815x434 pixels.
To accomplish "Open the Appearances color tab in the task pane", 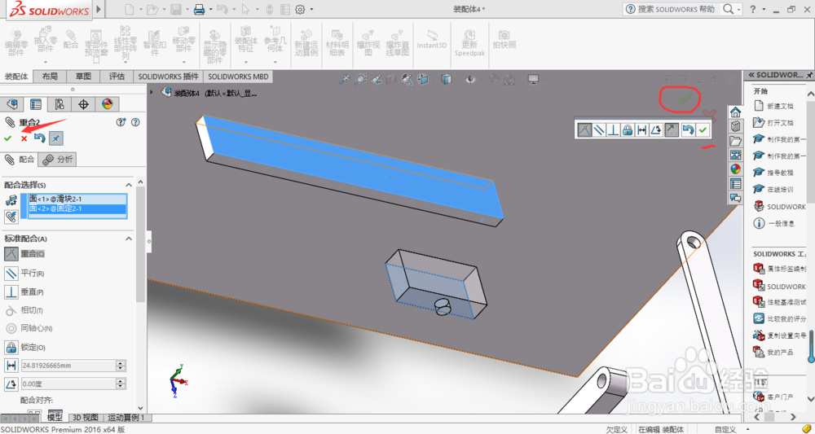I will 735,169.
